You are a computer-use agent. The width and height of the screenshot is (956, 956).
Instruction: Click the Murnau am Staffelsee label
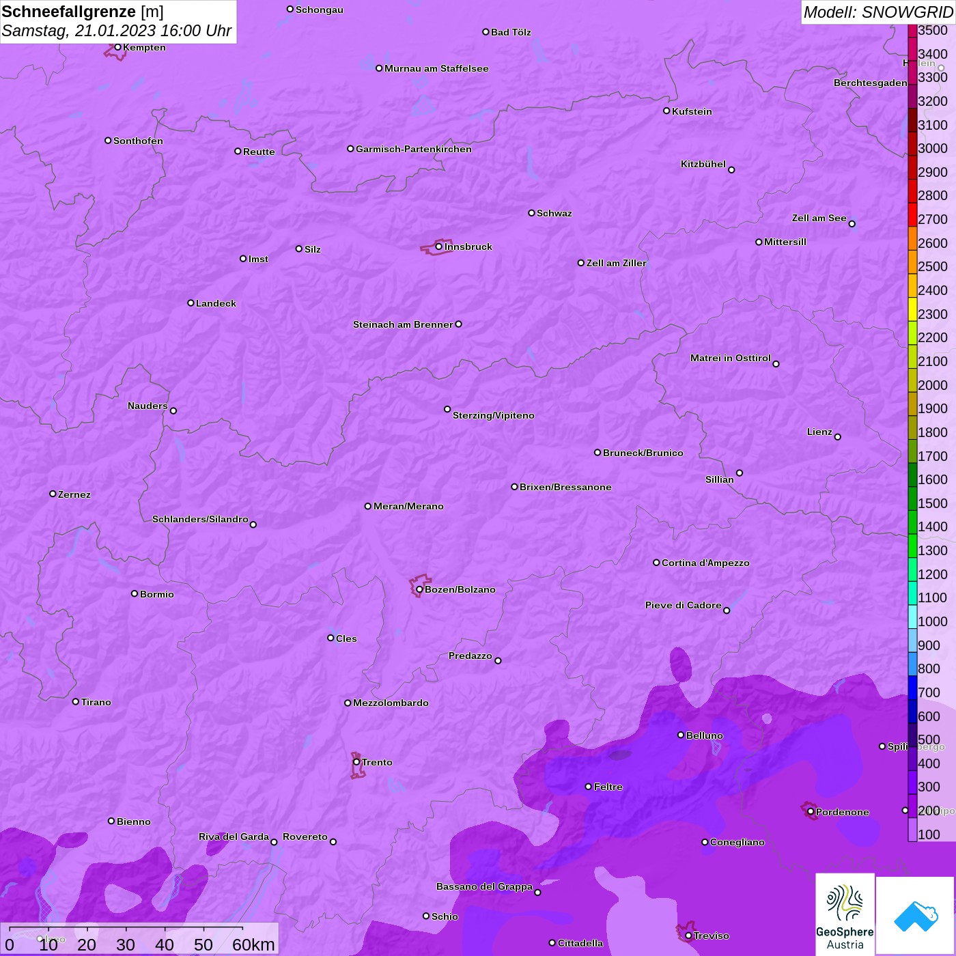[436, 68]
